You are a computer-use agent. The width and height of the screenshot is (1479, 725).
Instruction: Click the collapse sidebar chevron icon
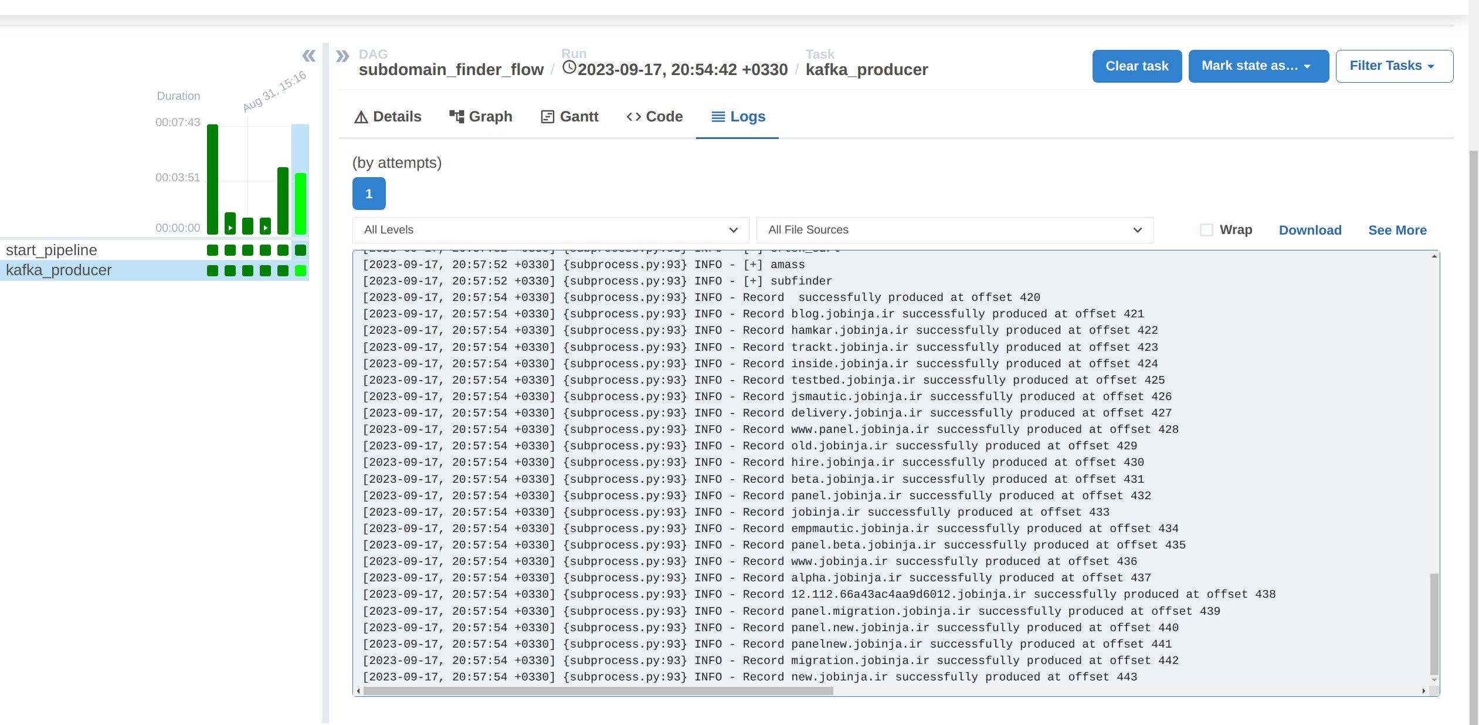(x=308, y=55)
